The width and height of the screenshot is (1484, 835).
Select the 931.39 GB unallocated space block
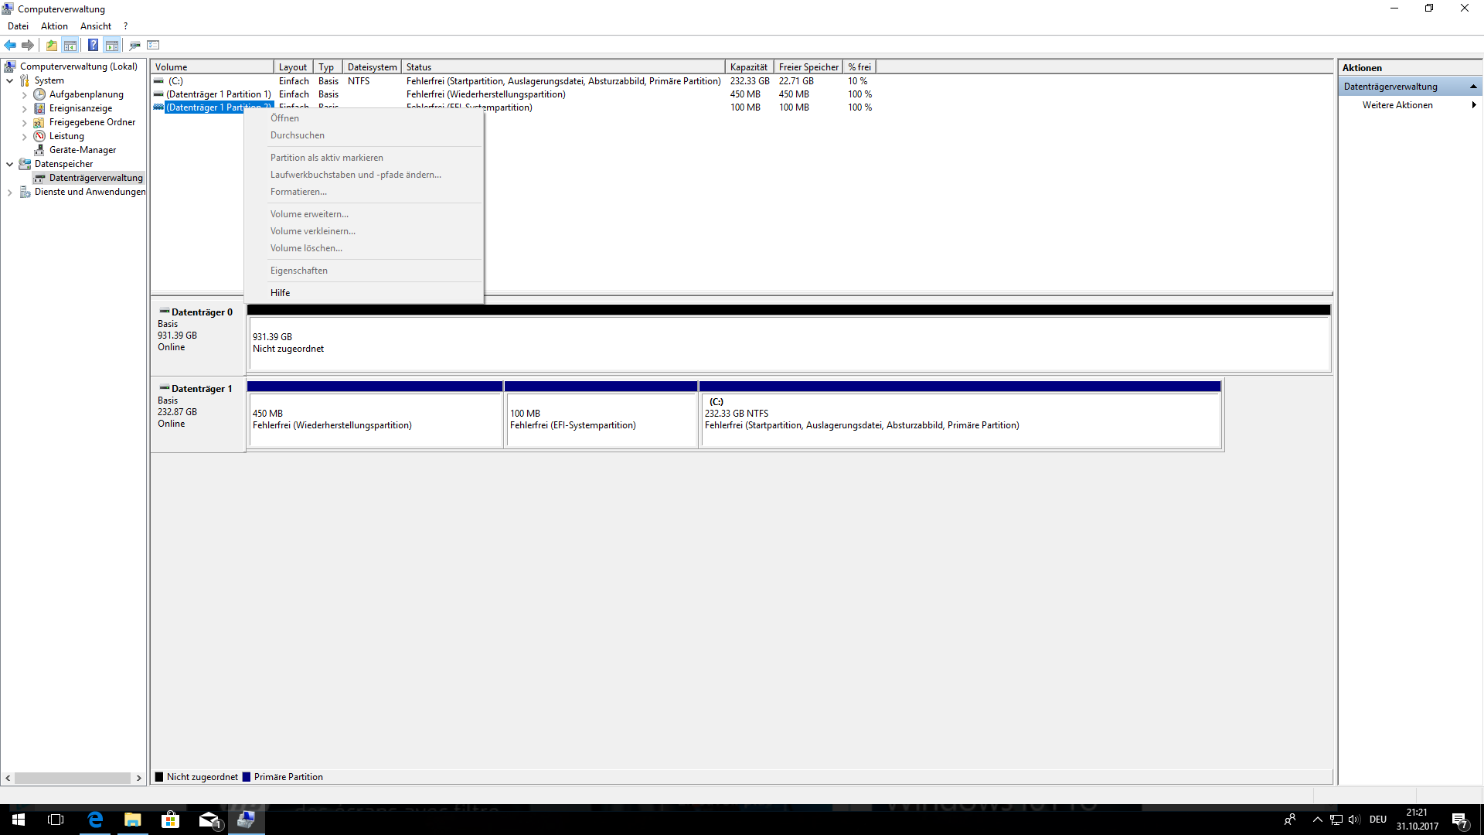(788, 344)
